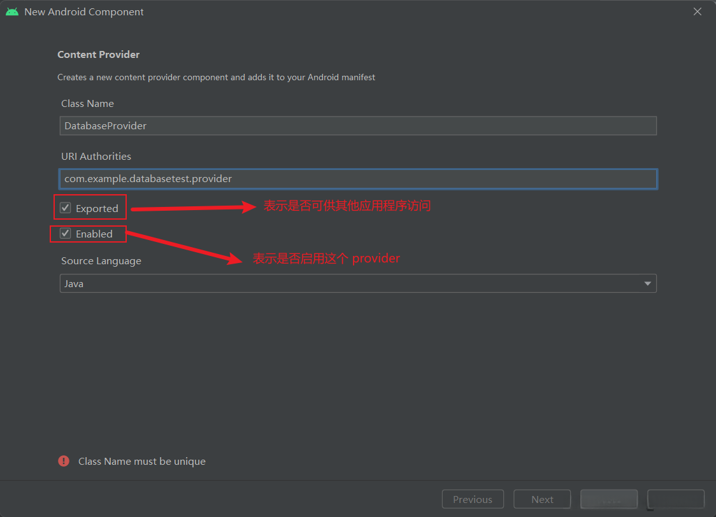
Task: Toggle the Enabled checkbox
Action: tap(66, 234)
